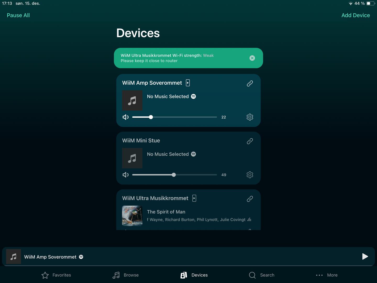Open link/group icon for WiiM Mini Stue
The width and height of the screenshot is (377, 283).
coord(250,141)
